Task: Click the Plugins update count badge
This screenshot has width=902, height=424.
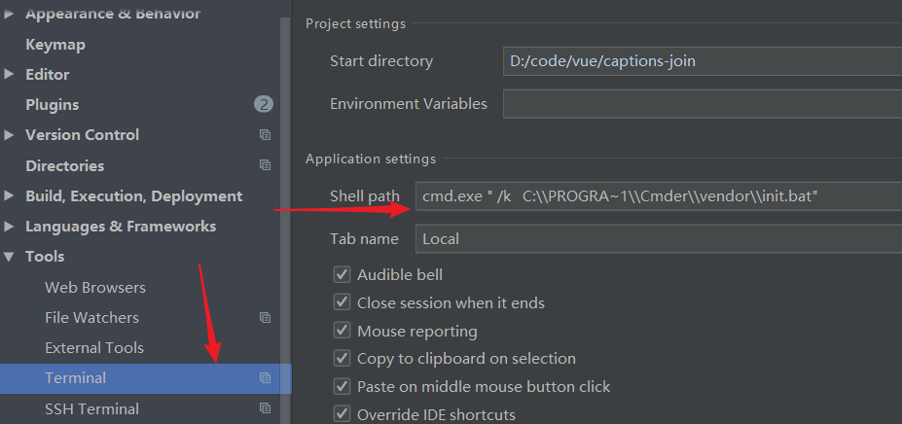Action: click(264, 104)
